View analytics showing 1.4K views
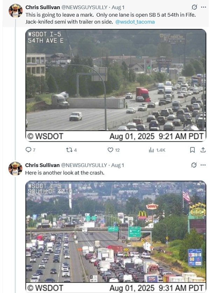This screenshot has width=215, height=293. (x=151, y=150)
